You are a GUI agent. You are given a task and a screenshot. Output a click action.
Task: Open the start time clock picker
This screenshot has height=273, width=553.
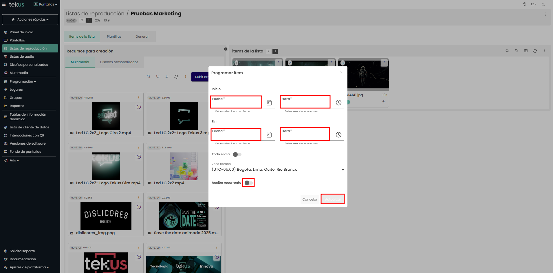point(338,103)
